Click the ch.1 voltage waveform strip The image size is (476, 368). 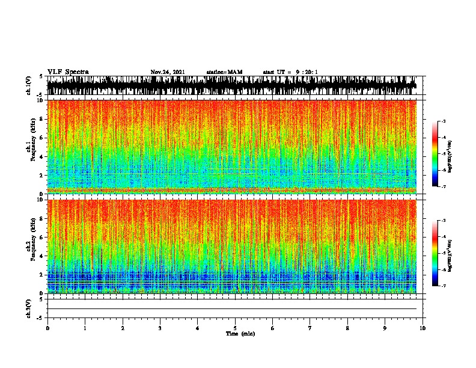click(x=232, y=85)
